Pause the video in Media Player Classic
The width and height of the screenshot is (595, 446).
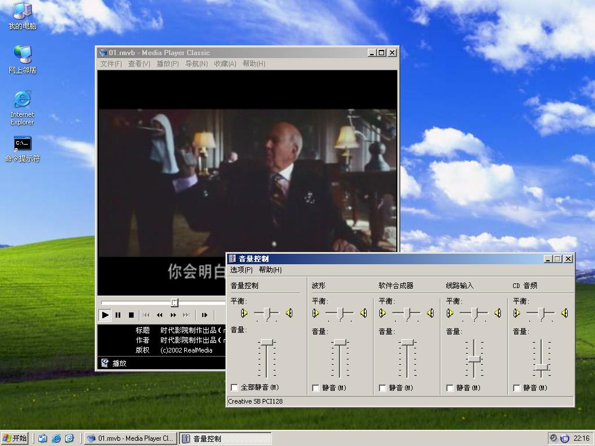pyautogui.click(x=118, y=315)
